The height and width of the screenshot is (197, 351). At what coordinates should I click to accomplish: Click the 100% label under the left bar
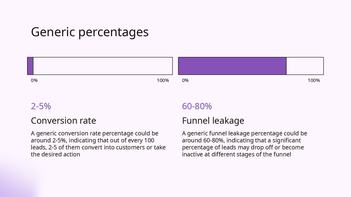163,80
